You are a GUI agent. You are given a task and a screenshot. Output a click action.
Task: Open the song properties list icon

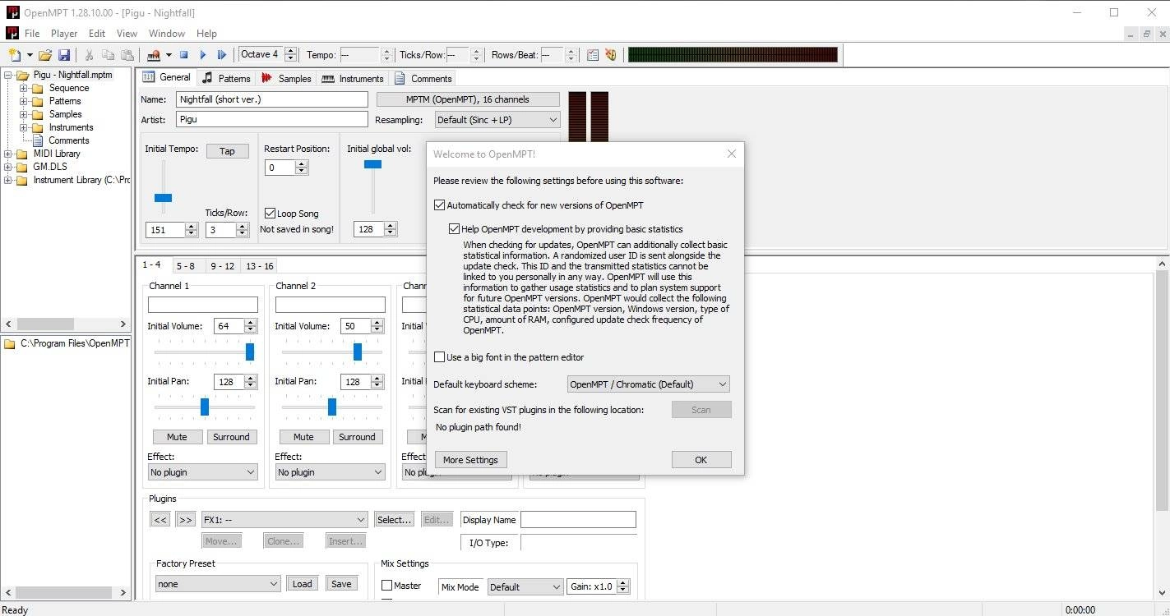click(x=592, y=55)
